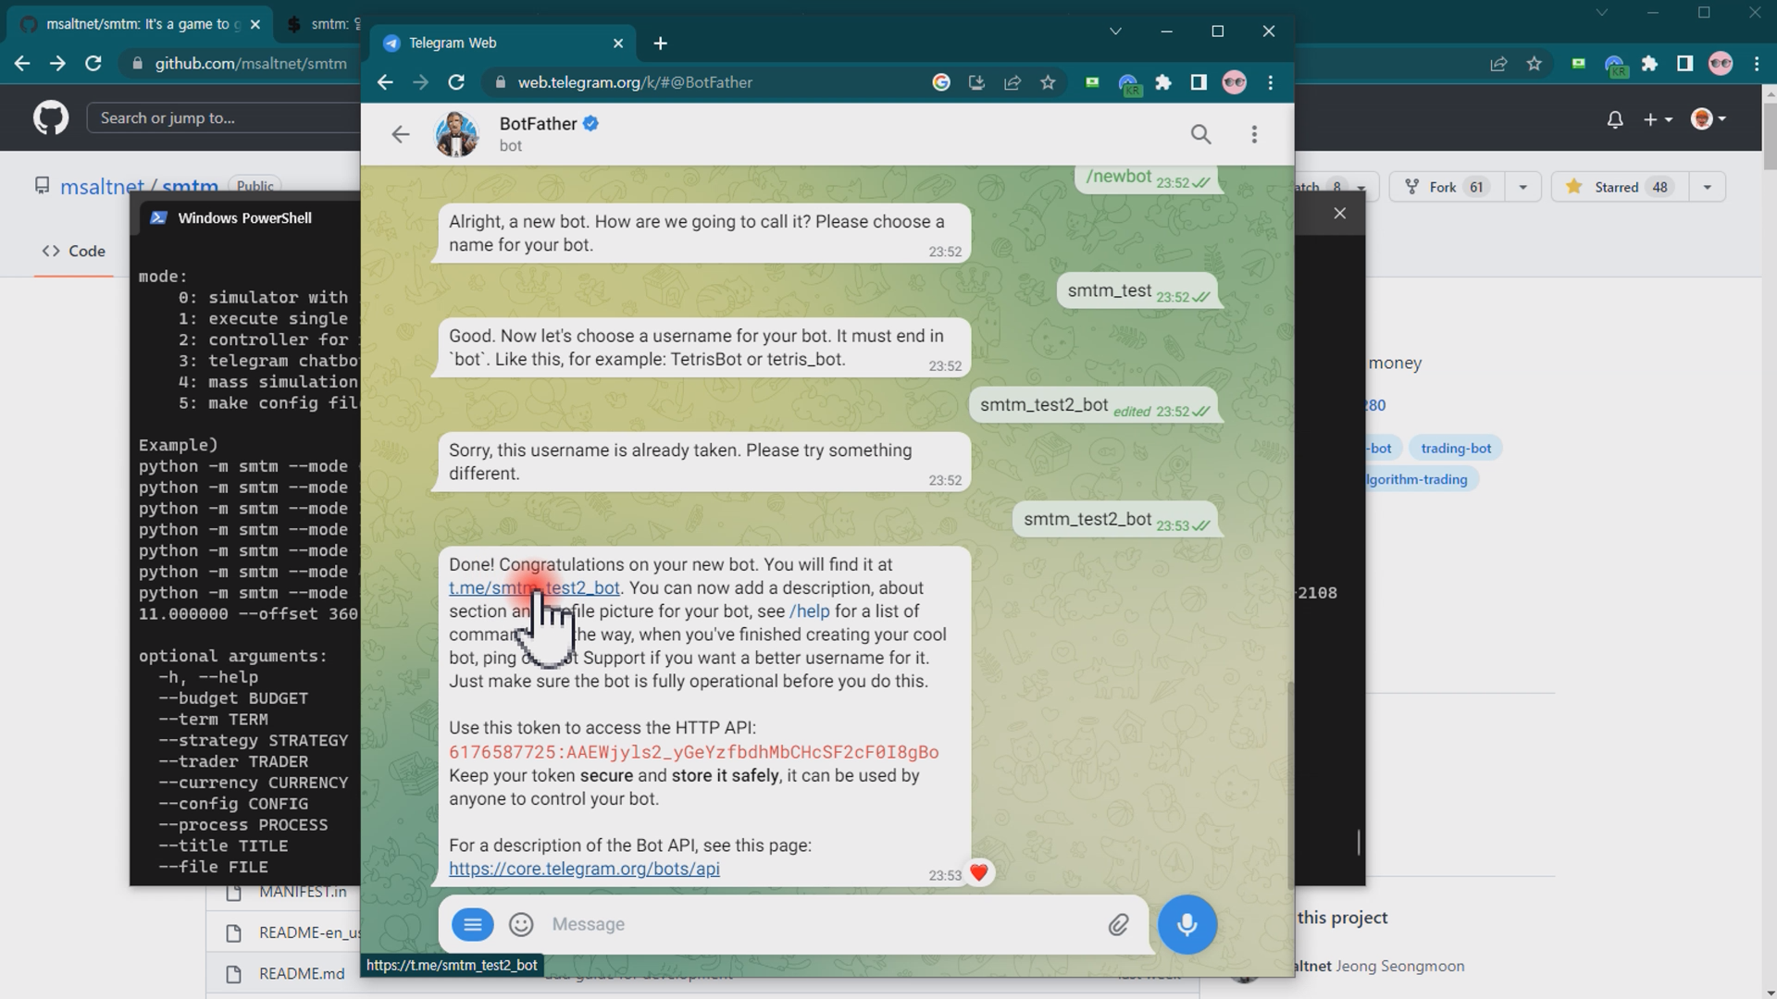Image resolution: width=1777 pixels, height=999 pixels.
Task: Click the GitHub logo home icon
Action: 51,117
